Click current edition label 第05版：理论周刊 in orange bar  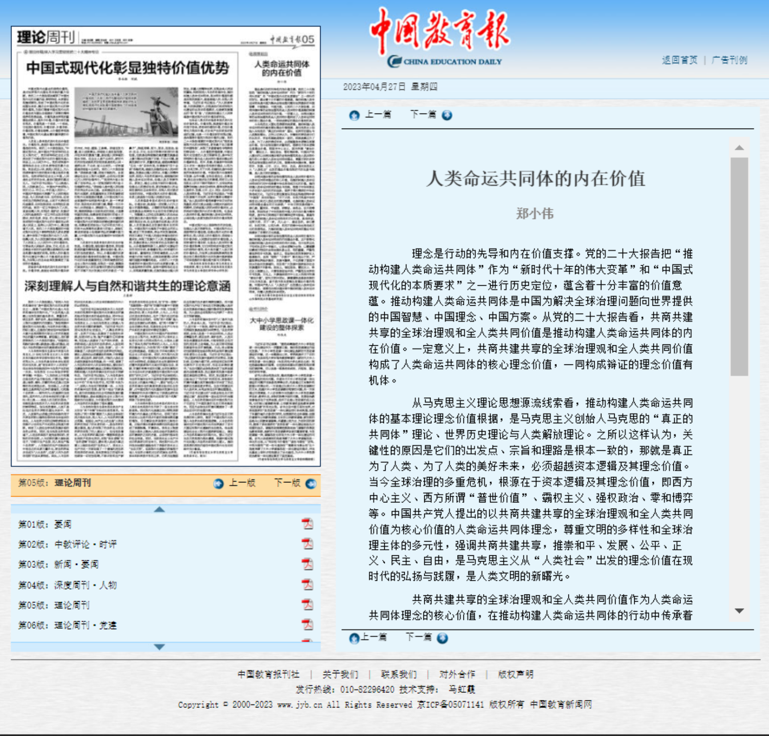[55, 483]
